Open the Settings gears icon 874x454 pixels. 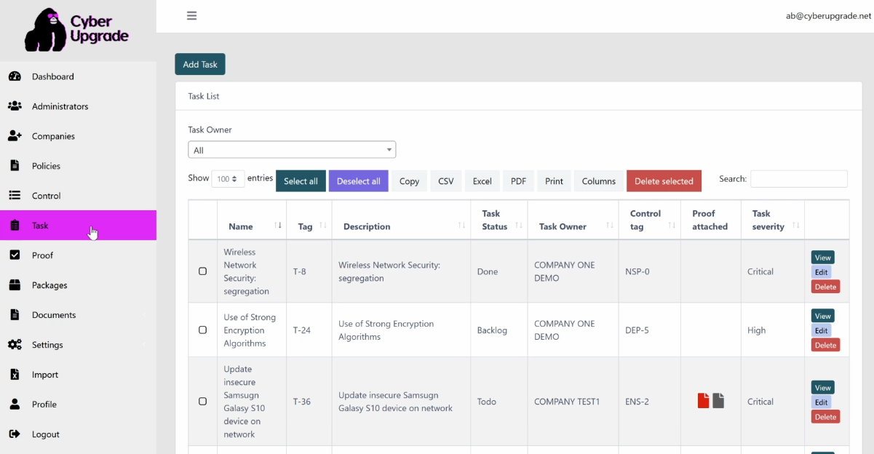click(x=15, y=345)
